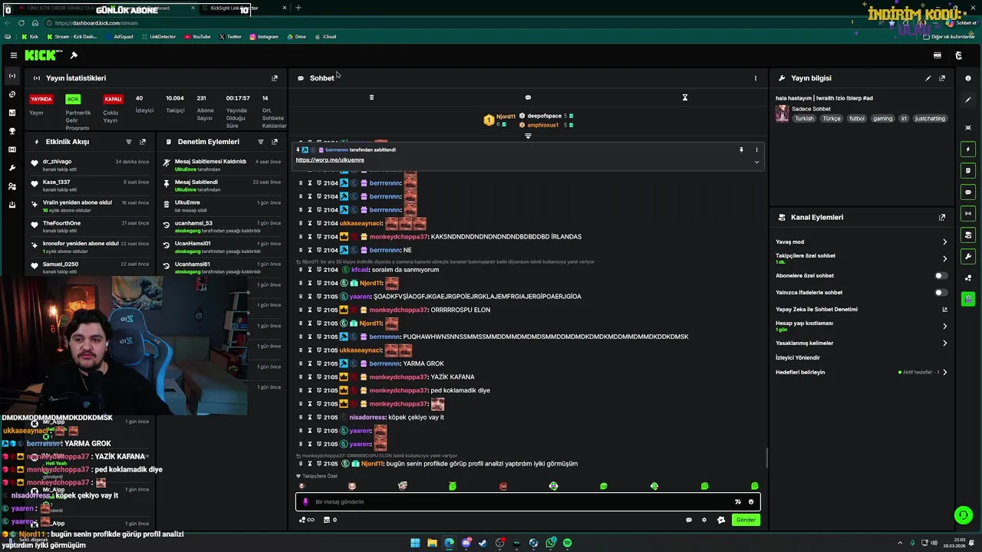982x552 pixels.
Task: Click info icon in right sidebar
Action: (968, 78)
